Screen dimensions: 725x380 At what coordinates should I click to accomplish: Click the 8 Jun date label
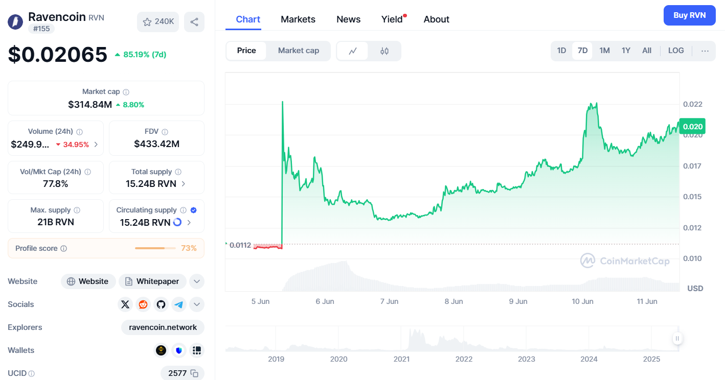454,301
